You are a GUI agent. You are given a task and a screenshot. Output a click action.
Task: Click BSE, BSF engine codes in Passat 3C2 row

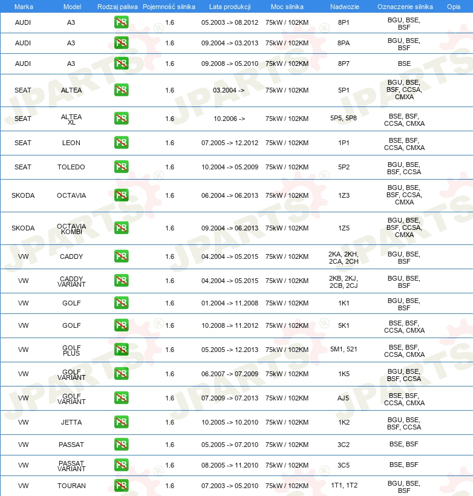click(403, 444)
